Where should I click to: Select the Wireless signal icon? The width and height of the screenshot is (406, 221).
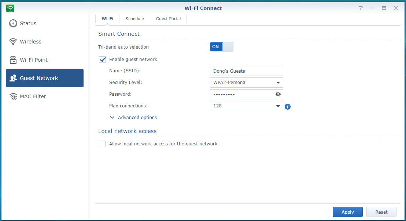13,42
